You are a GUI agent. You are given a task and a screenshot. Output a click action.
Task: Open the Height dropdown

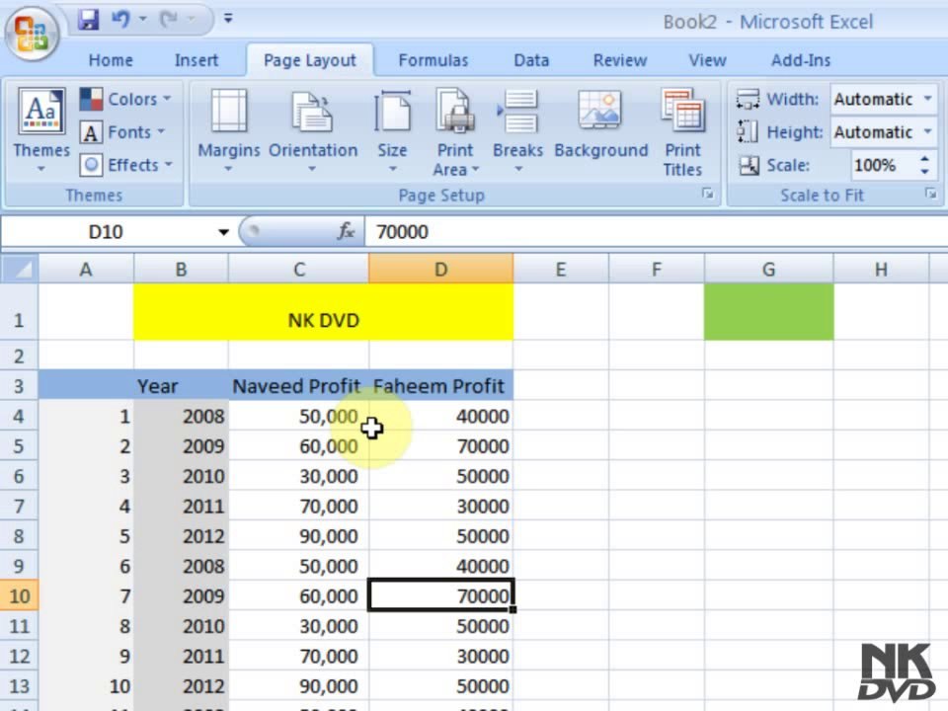pyautogui.click(x=927, y=131)
